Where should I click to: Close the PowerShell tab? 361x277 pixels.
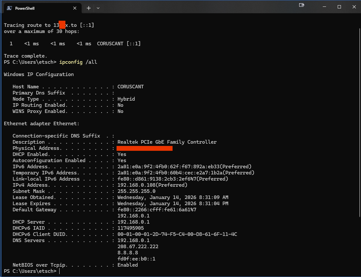point(75,8)
